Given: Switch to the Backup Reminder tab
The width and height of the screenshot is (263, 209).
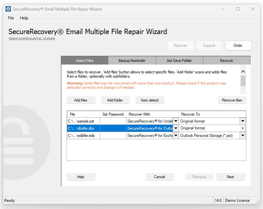Looking at the screenshot, I should click(x=132, y=61).
